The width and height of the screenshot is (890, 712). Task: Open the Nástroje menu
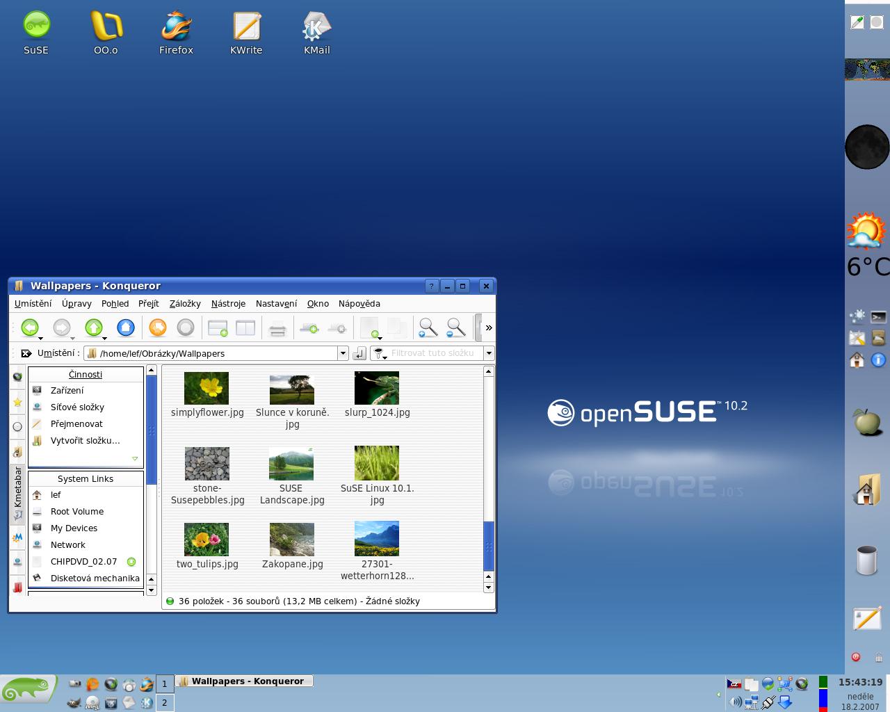tap(228, 303)
